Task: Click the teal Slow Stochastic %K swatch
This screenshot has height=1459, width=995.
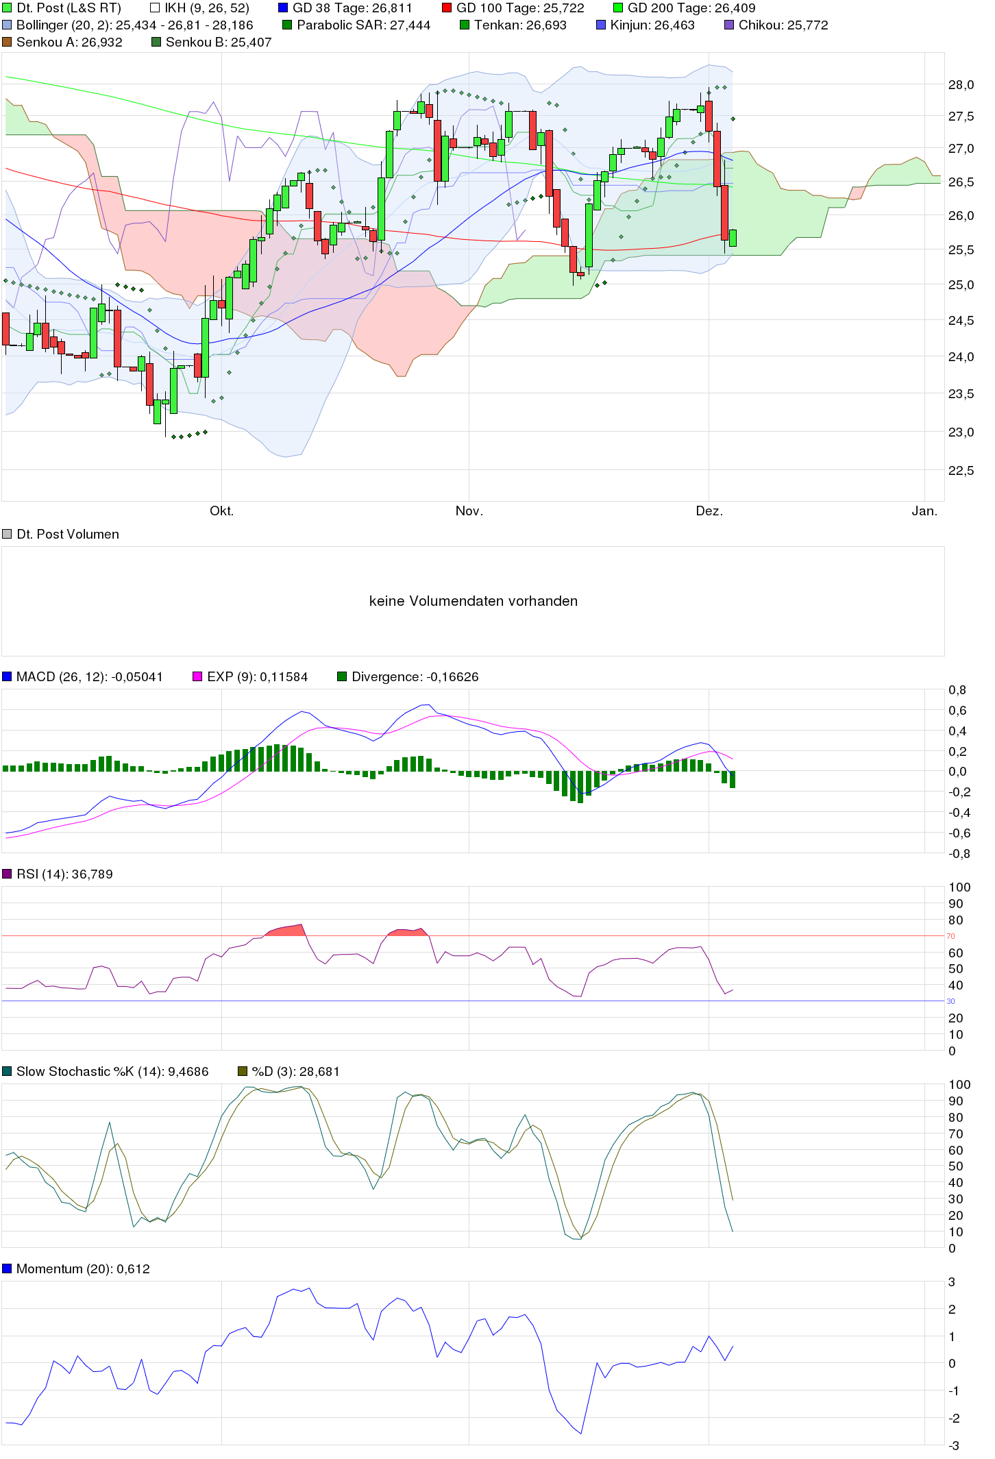Action: point(7,1072)
